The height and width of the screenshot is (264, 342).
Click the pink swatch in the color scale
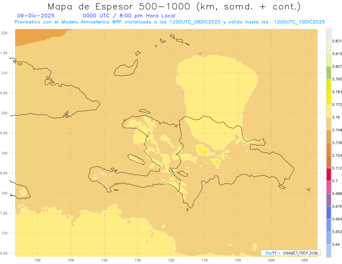(x=329, y=187)
